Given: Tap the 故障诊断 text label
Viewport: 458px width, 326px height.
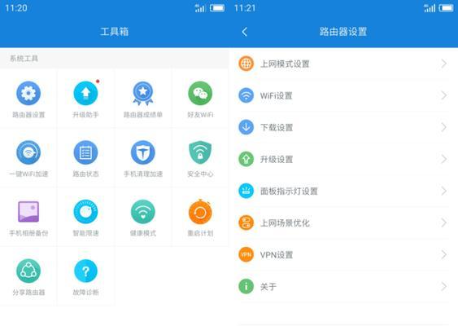Looking at the screenshot, I should pyautogui.click(x=85, y=293).
